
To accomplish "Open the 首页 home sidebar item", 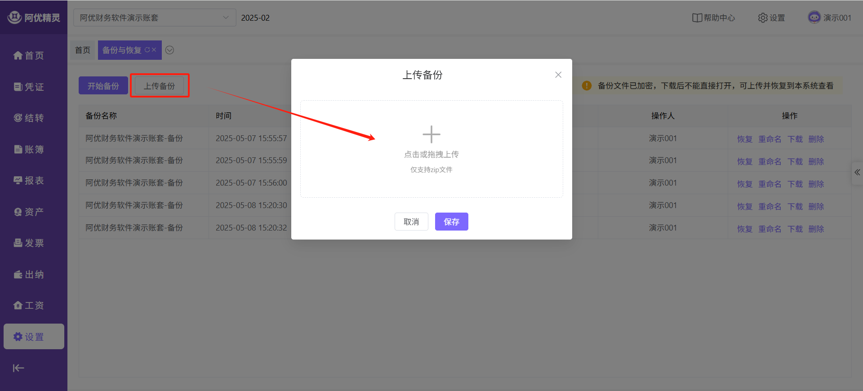I will [29, 55].
